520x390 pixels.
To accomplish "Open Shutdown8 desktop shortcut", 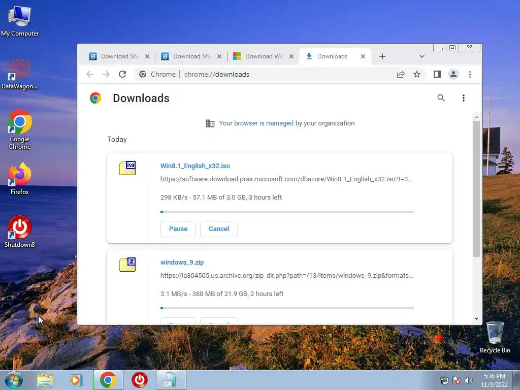I will click(20, 232).
